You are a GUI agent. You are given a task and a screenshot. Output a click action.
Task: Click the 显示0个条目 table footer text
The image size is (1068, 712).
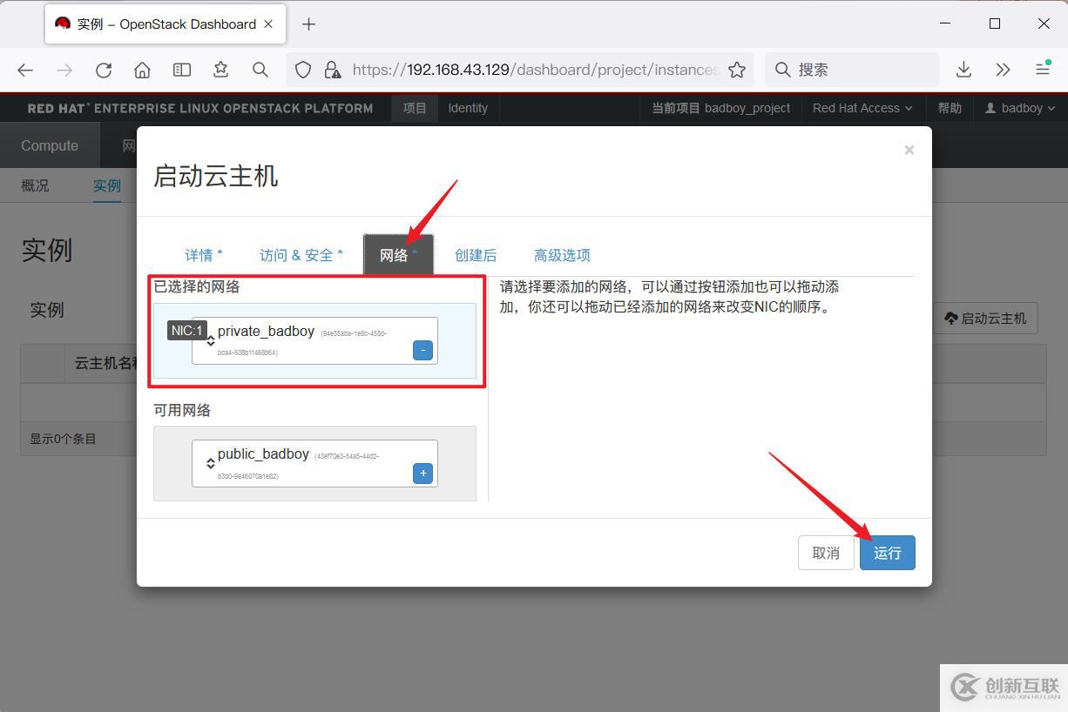[x=63, y=439]
